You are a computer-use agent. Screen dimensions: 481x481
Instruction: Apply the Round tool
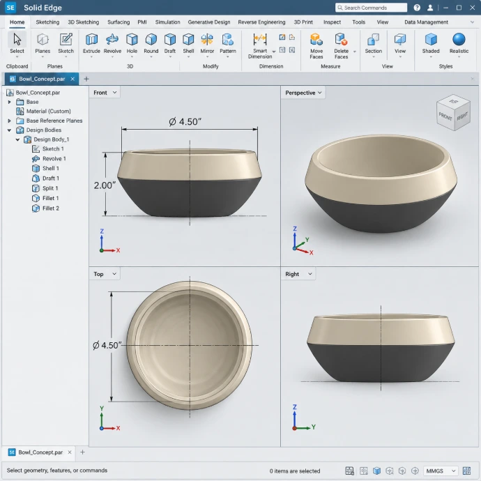point(151,44)
